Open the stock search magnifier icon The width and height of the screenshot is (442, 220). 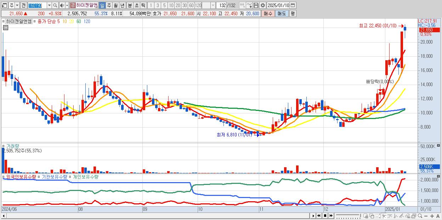click(55, 5)
